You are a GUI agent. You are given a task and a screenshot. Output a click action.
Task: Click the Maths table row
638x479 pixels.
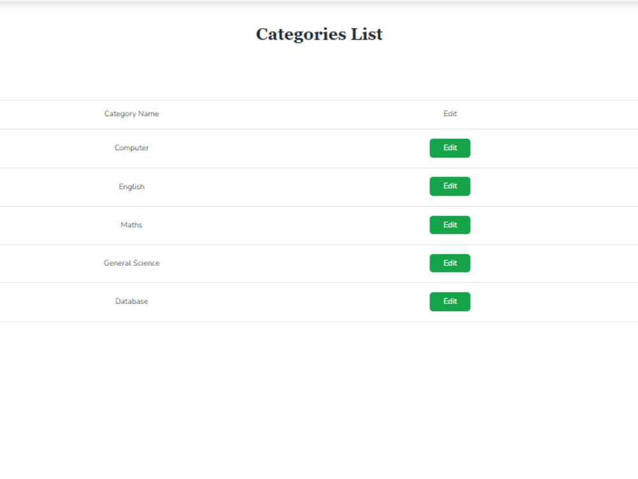[x=287, y=225]
